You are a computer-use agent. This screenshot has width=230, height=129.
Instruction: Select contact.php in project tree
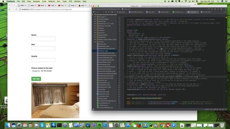103,99
